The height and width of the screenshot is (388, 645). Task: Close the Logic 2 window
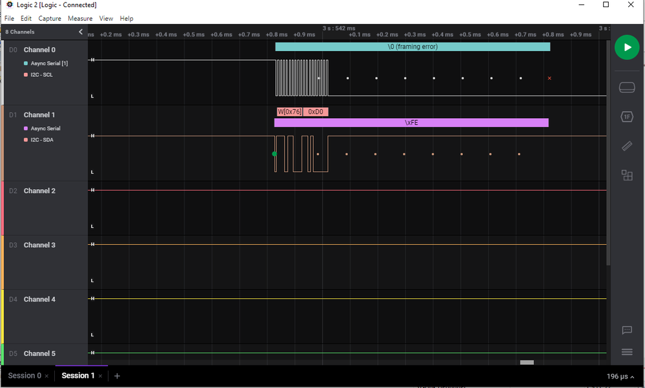tap(631, 5)
